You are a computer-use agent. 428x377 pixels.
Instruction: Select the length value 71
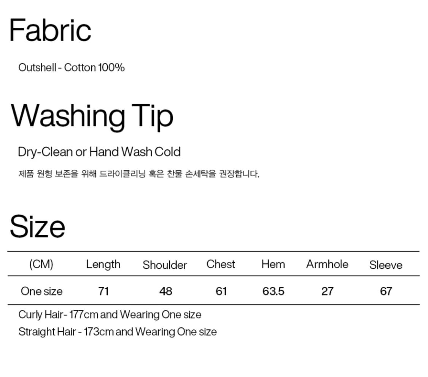coord(103,291)
